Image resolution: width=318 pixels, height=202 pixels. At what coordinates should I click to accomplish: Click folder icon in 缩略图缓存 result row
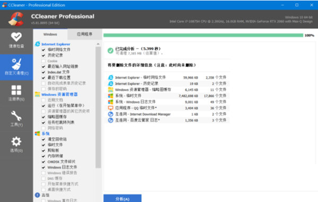[111, 90]
